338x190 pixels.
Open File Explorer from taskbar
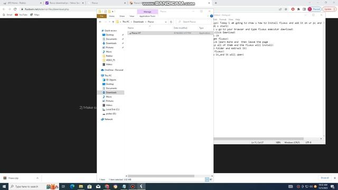[81, 186]
